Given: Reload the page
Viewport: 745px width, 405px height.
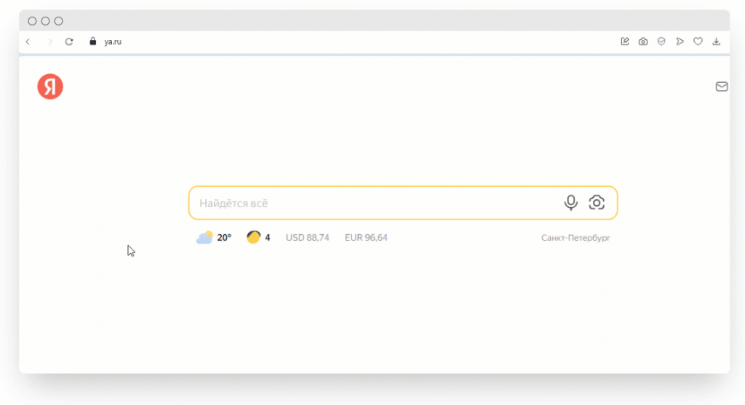Looking at the screenshot, I should 69,41.
